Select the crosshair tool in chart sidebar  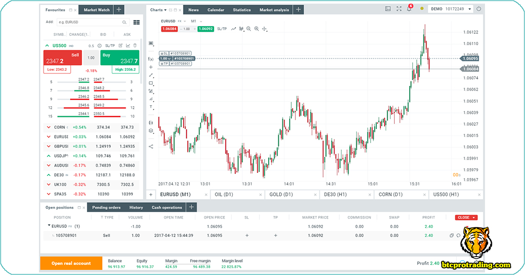[151, 67]
